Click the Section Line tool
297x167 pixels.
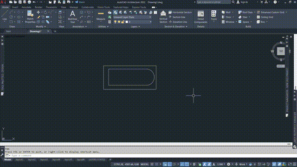pyautogui.click(x=177, y=17)
